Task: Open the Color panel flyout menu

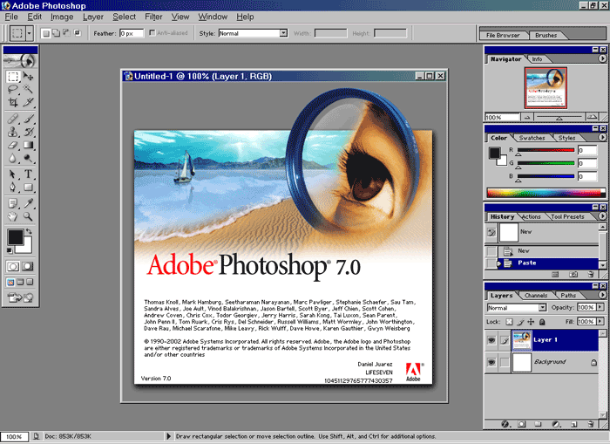Action: tap(602, 137)
